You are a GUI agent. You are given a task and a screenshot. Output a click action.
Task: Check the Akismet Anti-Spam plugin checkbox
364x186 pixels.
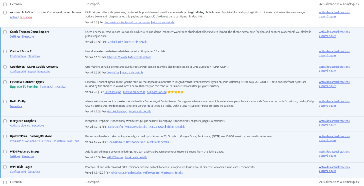point(5,12)
